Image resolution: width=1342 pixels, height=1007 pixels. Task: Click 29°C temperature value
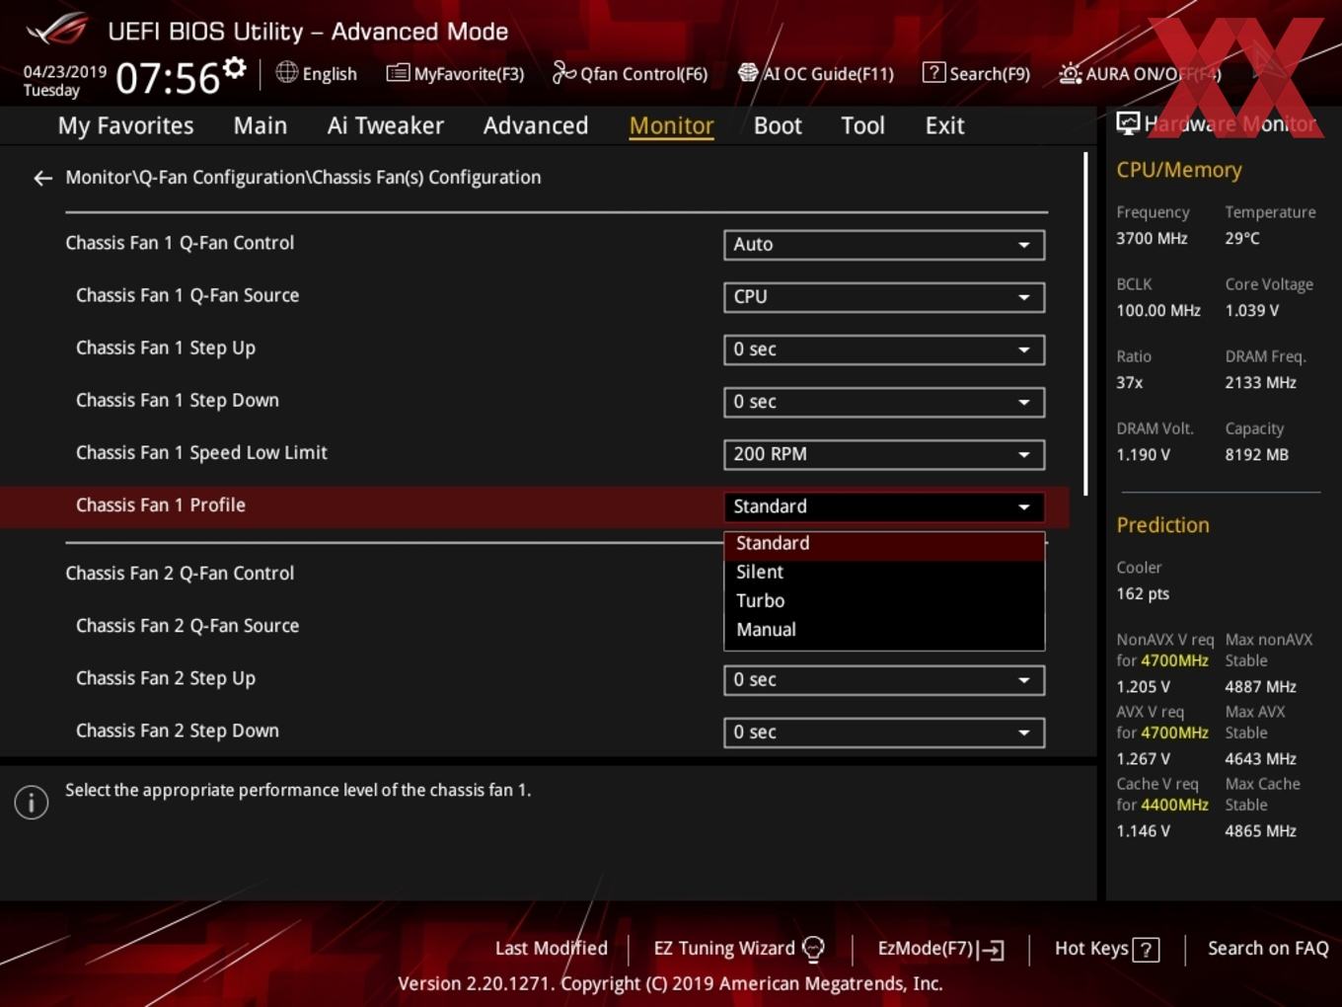[1242, 239]
